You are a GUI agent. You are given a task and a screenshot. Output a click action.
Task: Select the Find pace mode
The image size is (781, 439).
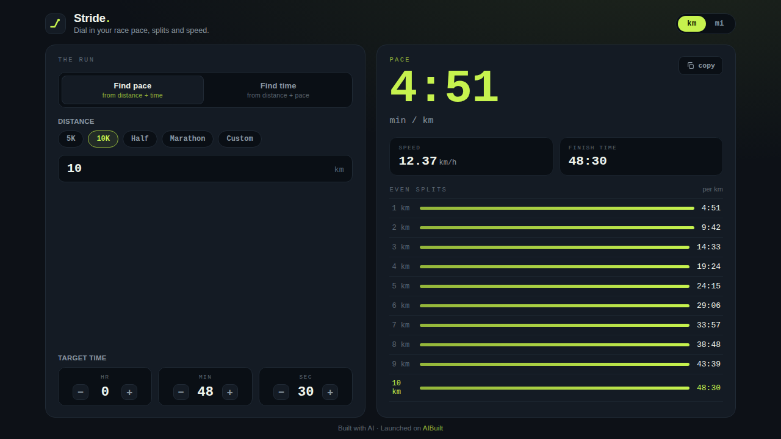coord(132,90)
